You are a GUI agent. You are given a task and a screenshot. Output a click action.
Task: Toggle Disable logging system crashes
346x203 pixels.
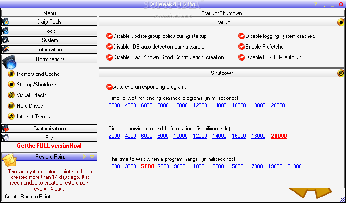(242, 36)
